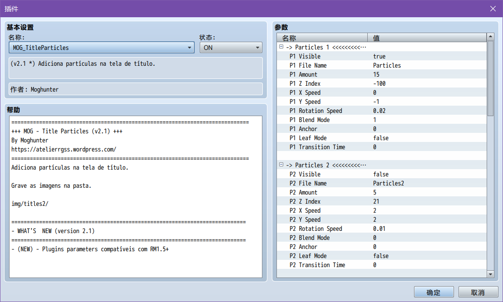Image resolution: width=503 pixels, height=302 pixels.
Task: Select the P2 File Name row
Action: 382,183
